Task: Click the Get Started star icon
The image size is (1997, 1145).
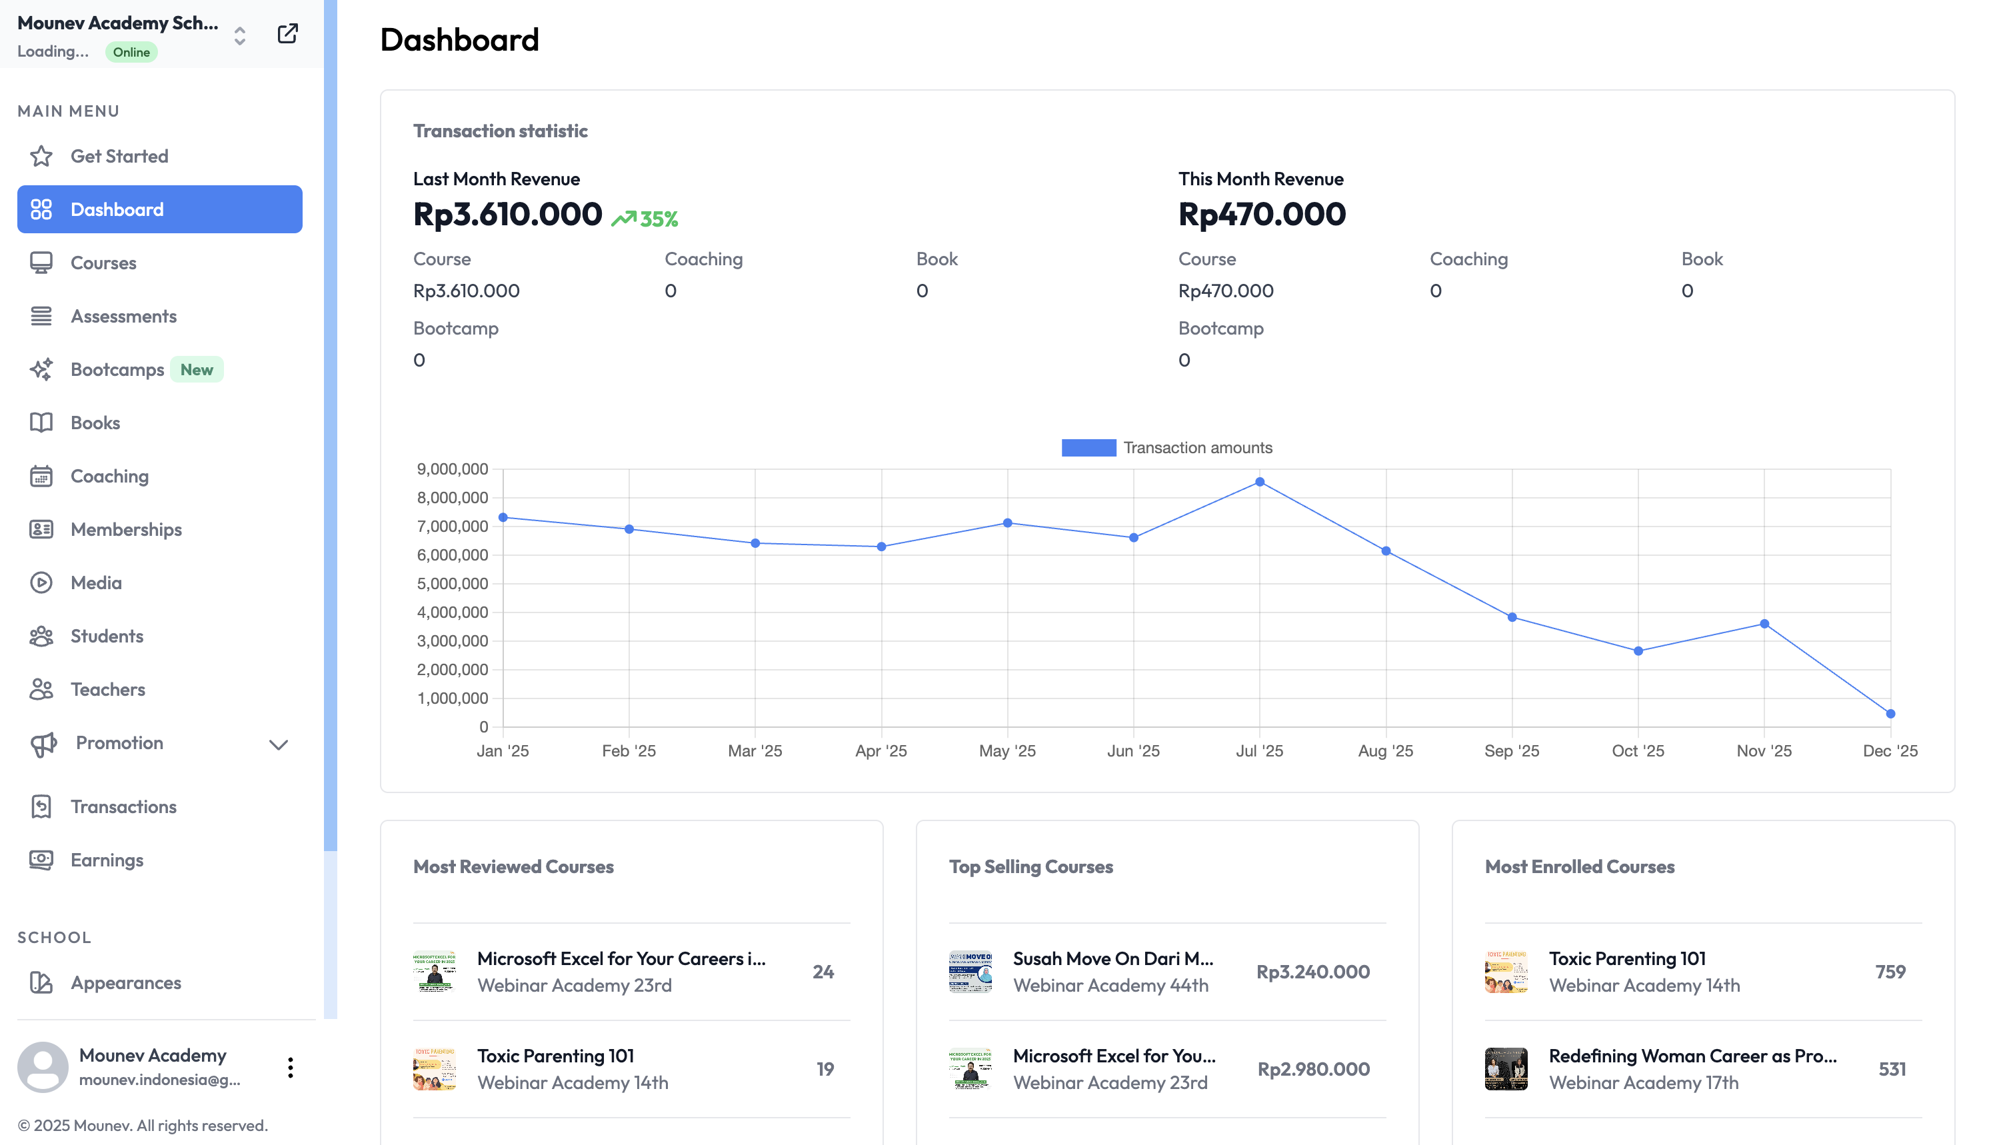Action: point(41,157)
